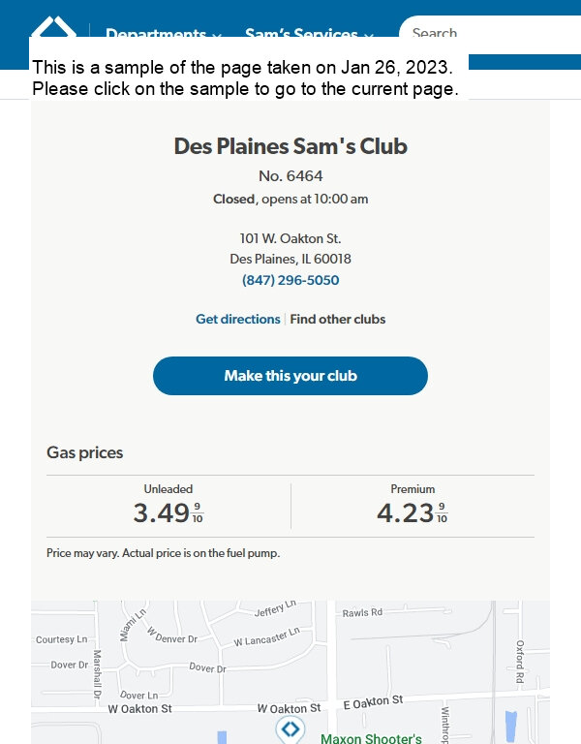Open the Find other clubs link
The height and width of the screenshot is (744, 581).
338,319
